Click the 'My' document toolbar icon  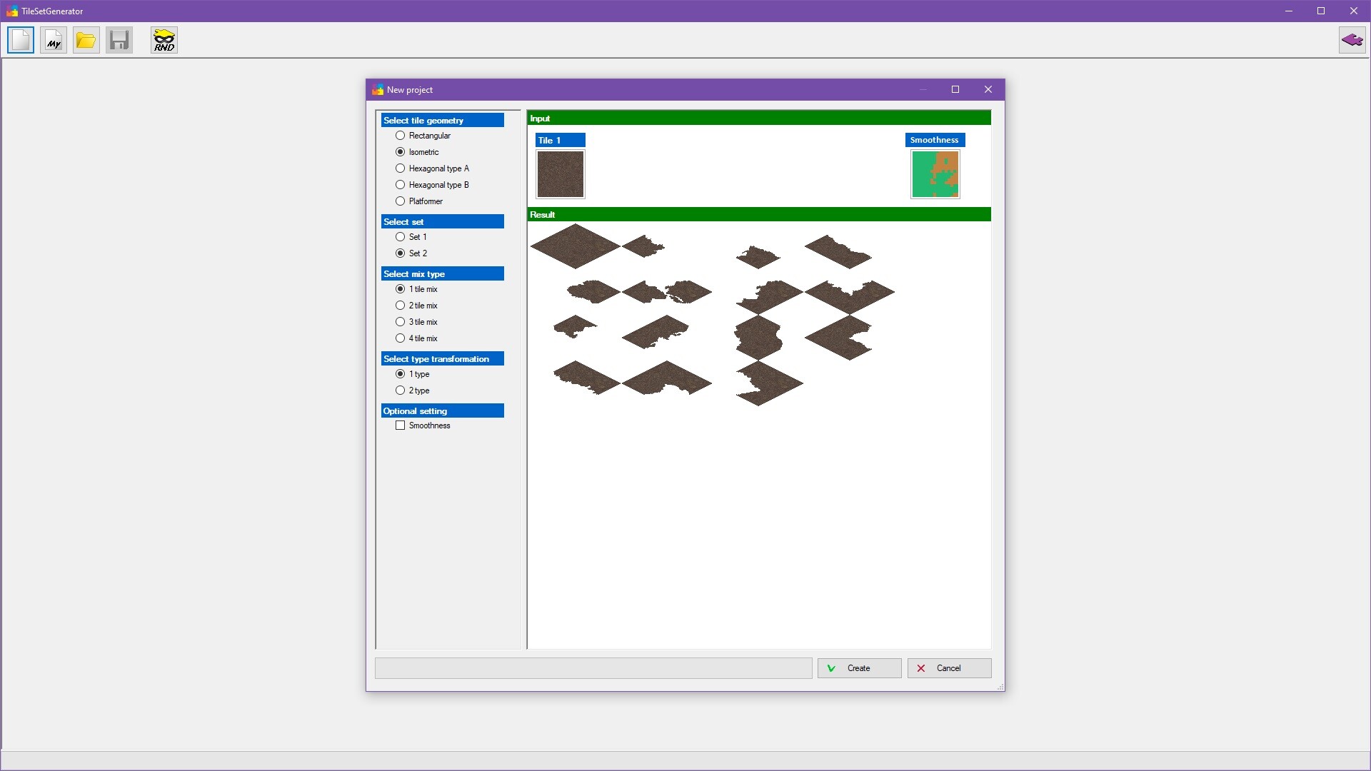coord(53,40)
